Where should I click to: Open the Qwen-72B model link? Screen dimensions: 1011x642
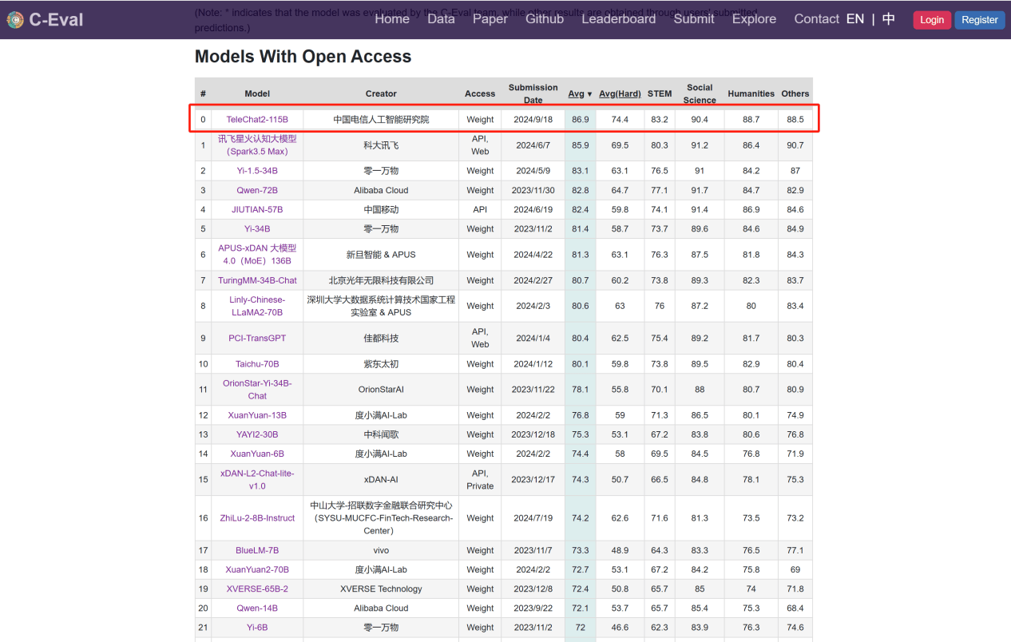tap(257, 191)
